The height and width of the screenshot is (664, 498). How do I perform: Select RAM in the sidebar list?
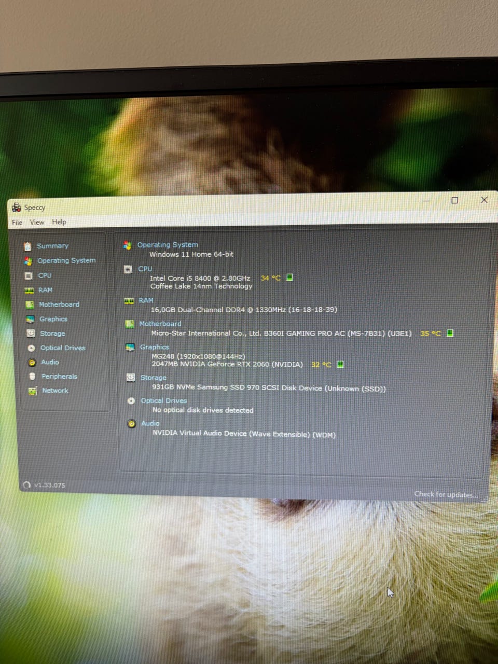click(45, 290)
